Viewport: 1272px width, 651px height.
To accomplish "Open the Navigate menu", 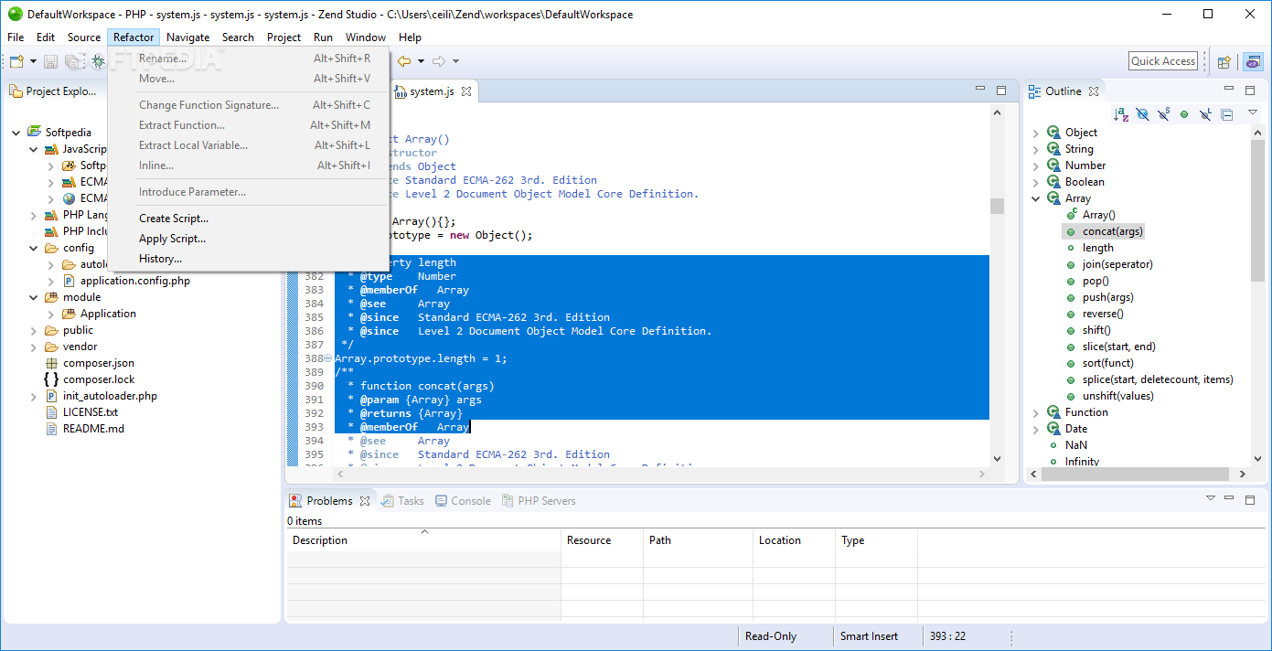I will pos(187,37).
